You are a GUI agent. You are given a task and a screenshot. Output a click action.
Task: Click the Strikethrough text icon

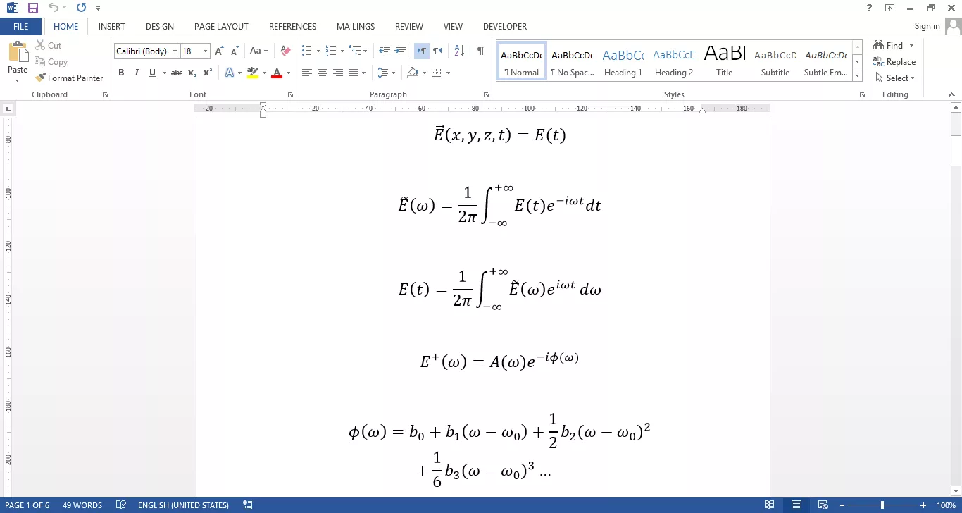177,73
